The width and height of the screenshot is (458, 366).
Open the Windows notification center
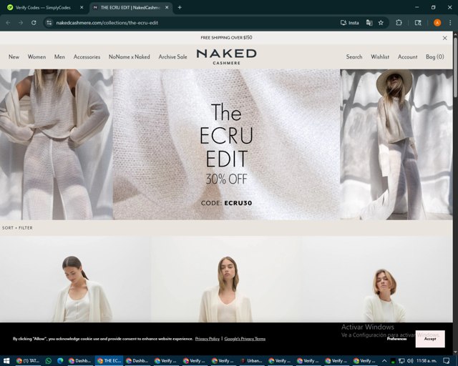click(447, 361)
